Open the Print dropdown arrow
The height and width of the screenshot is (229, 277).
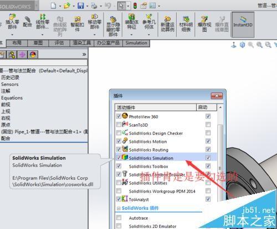point(101,6)
